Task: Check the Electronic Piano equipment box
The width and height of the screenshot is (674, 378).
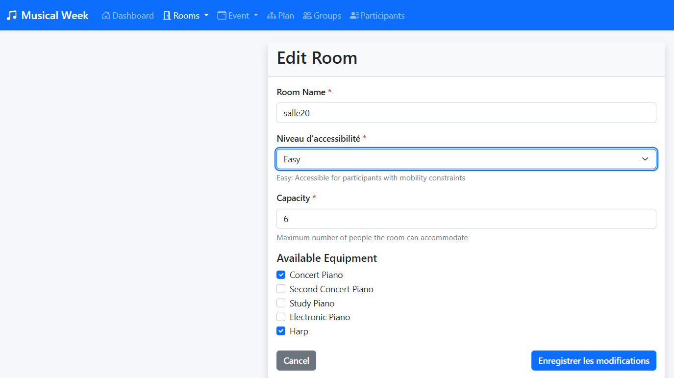Action: tap(281, 317)
